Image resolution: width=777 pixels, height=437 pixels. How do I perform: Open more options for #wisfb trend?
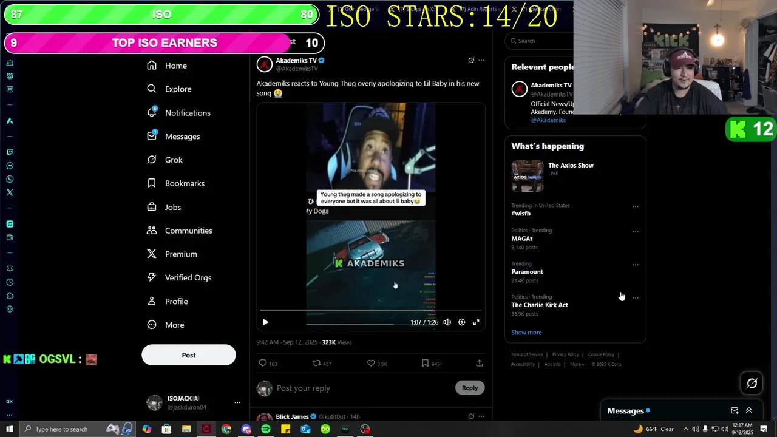pyautogui.click(x=636, y=206)
